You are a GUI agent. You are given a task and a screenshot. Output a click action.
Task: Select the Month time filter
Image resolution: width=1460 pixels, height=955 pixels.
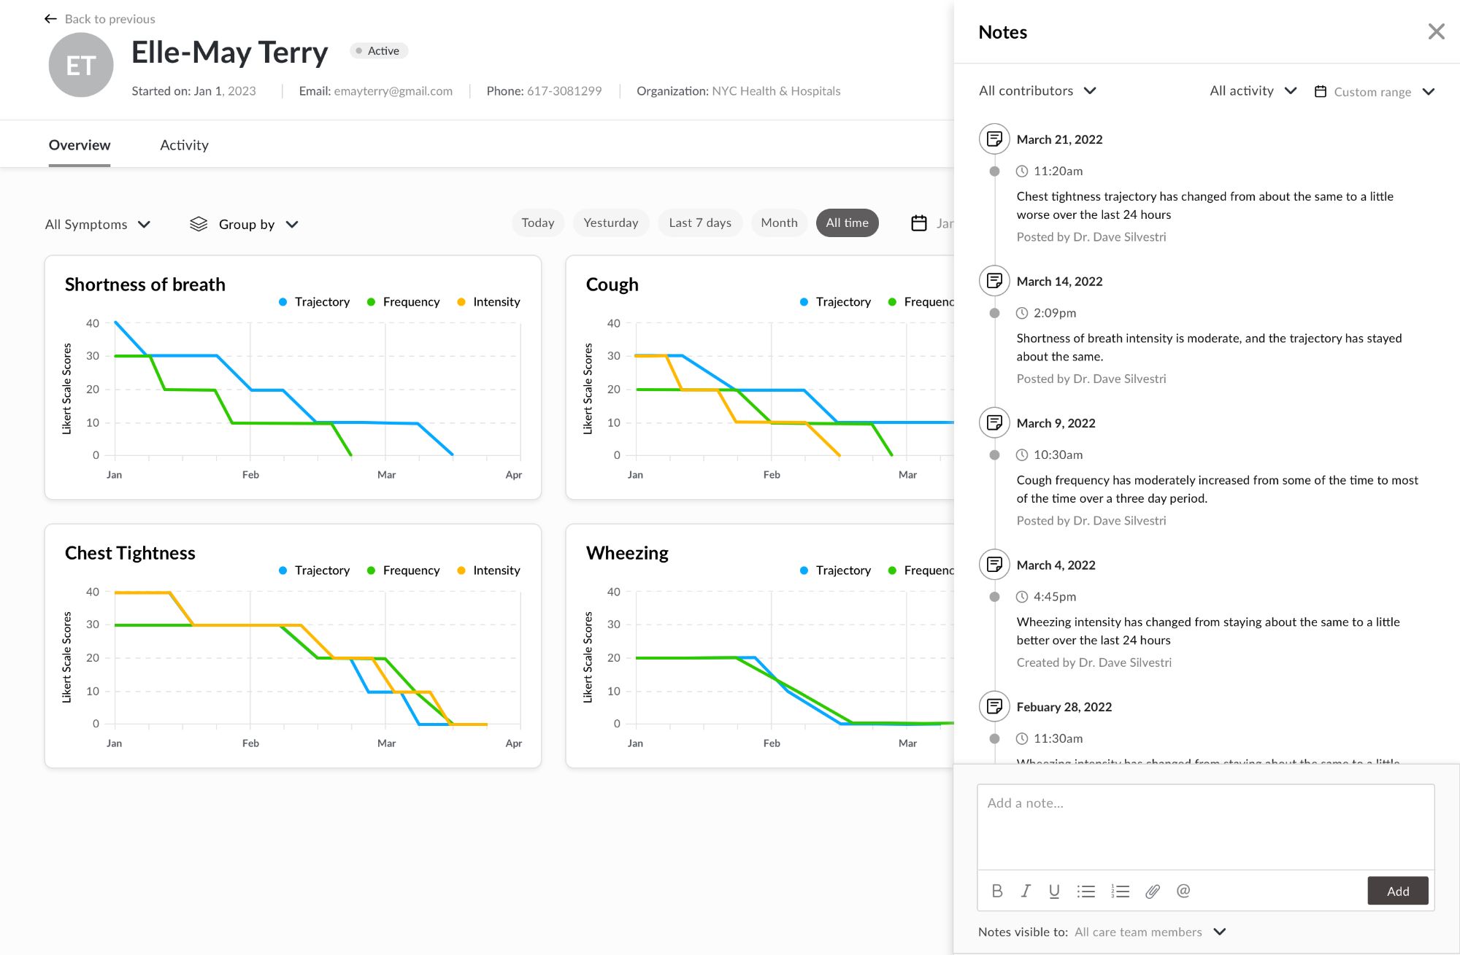coord(779,223)
